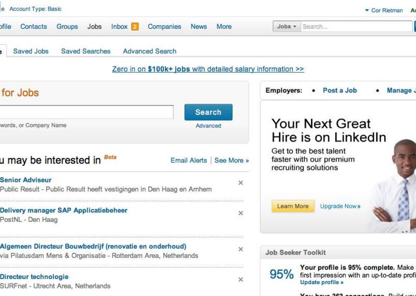Open Email Alerts for suggested jobs
This screenshot has height=296, width=416.
click(x=188, y=160)
